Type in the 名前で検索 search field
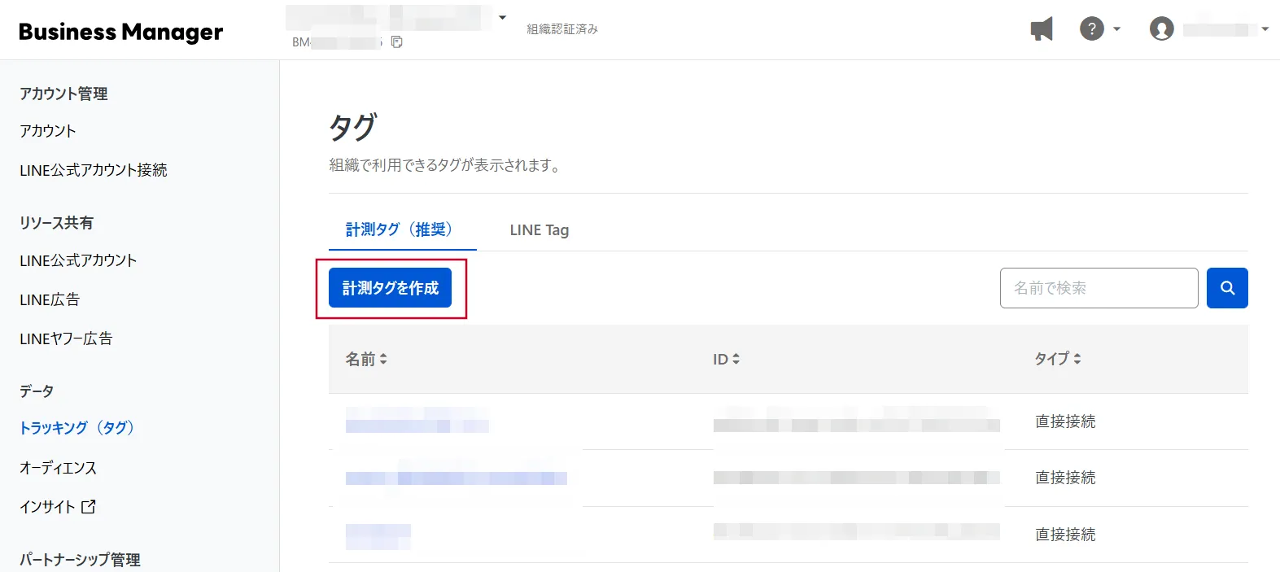 pyautogui.click(x=1099, y=288)
